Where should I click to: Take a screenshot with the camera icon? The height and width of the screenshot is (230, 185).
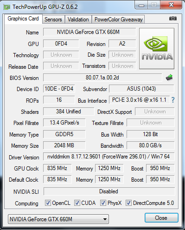click(173, 19)
